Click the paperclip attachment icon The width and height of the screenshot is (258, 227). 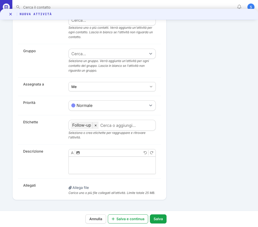70,188
